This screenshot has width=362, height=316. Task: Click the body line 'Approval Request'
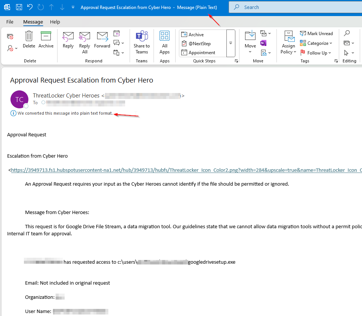[27, 134]
